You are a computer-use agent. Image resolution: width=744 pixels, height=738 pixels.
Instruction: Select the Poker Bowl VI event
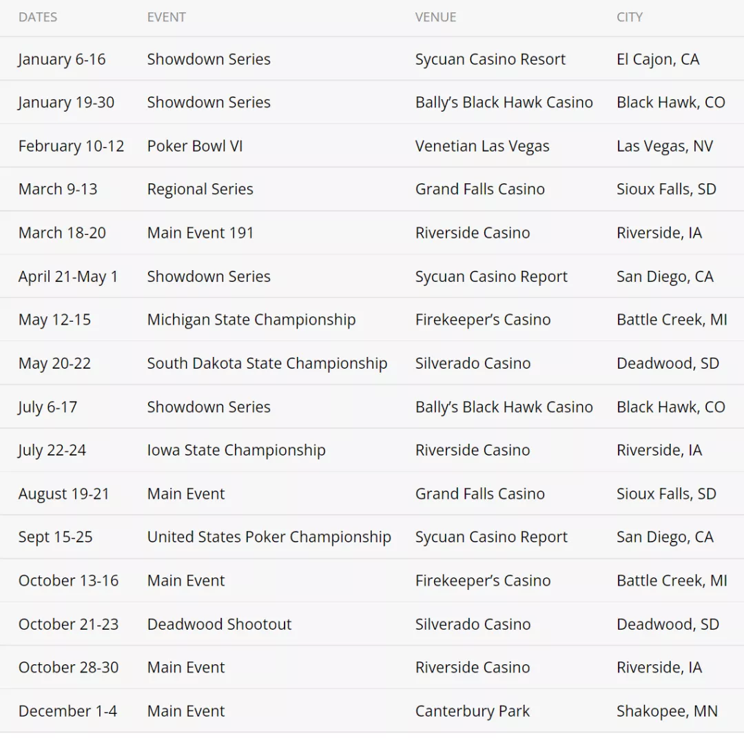[x=194, y=146]
